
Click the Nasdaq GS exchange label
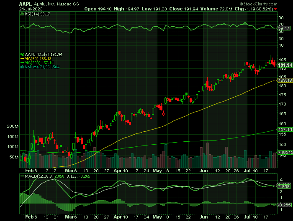[68, 4]
